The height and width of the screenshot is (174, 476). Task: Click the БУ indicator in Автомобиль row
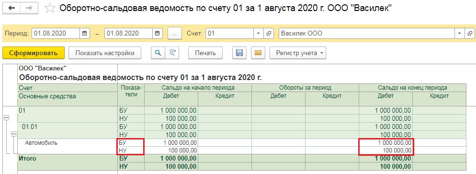point(131,142)
